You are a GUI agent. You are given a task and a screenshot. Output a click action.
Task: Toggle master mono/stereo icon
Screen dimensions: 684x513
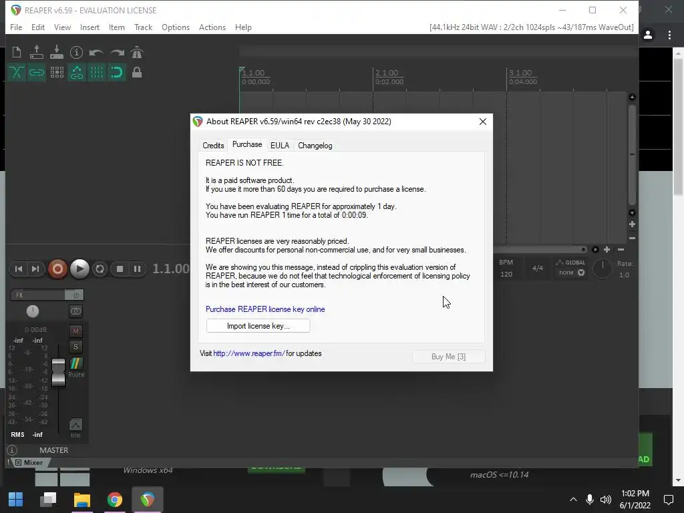(x=76, y=311)
